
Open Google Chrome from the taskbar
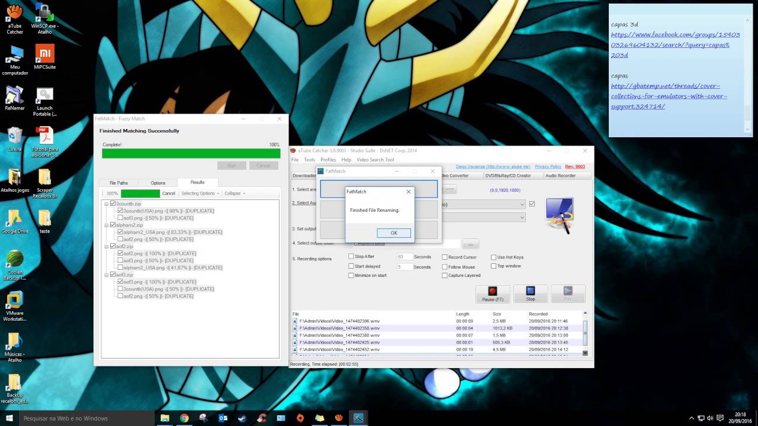coord(184,418)
